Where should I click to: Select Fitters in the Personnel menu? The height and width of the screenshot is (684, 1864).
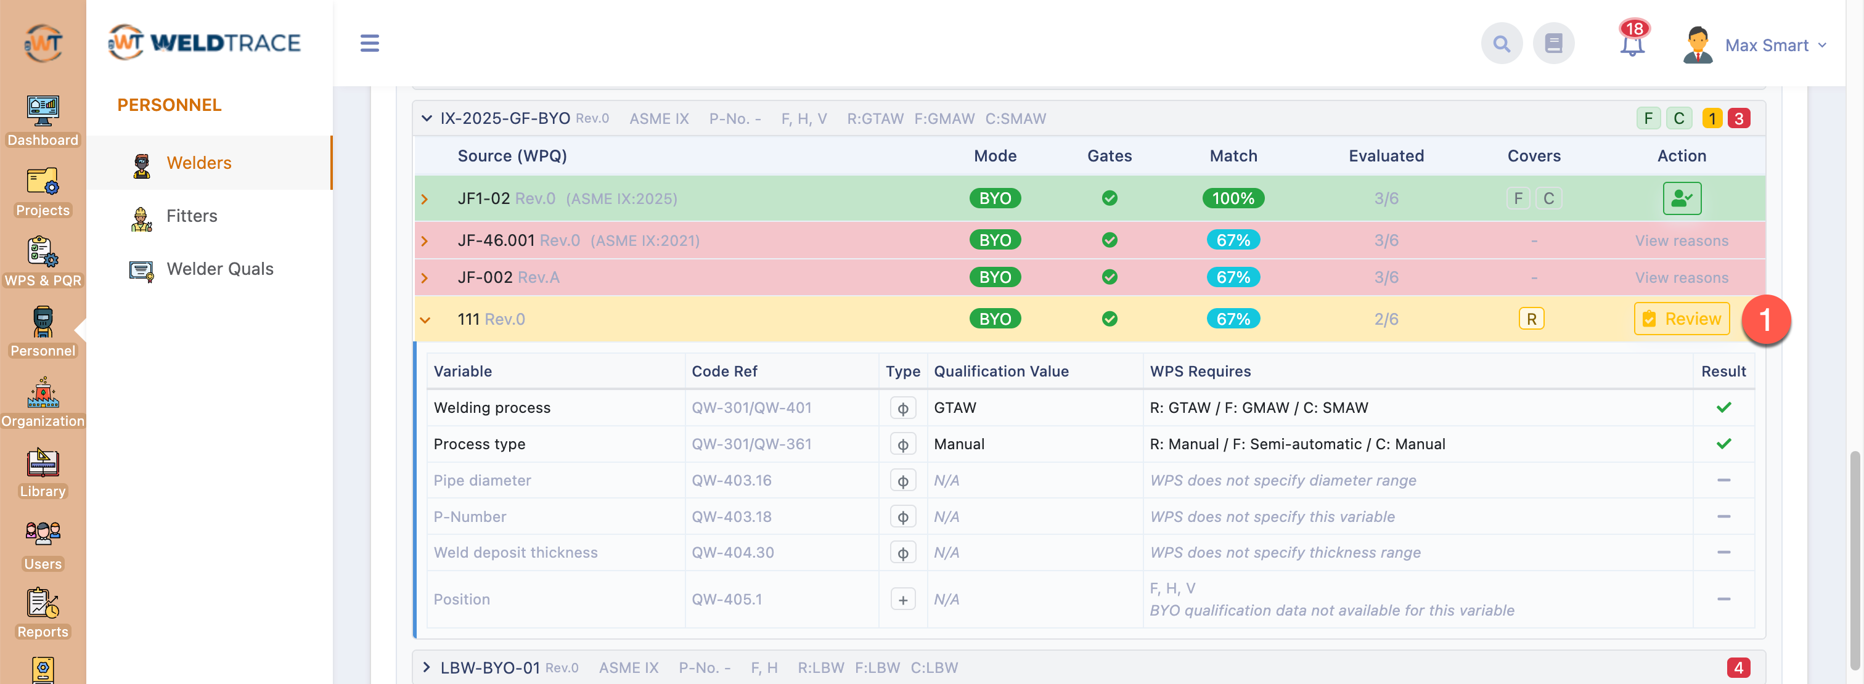pyautogui.click(x=192, y=216)
